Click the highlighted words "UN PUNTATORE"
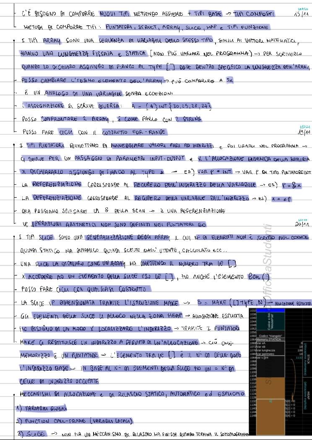The image size is (312, 440). tap(80, 355)
